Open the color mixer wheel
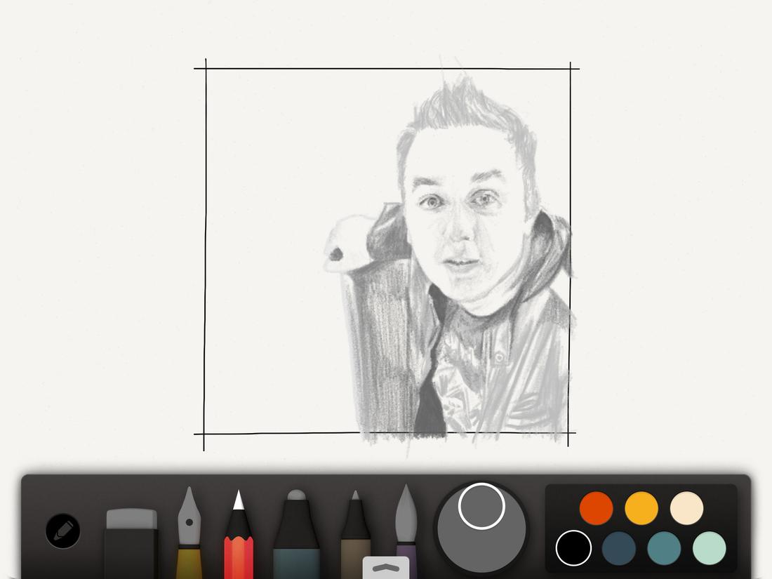The height and width of the screenshot is (579, 772). click(481, 540)
